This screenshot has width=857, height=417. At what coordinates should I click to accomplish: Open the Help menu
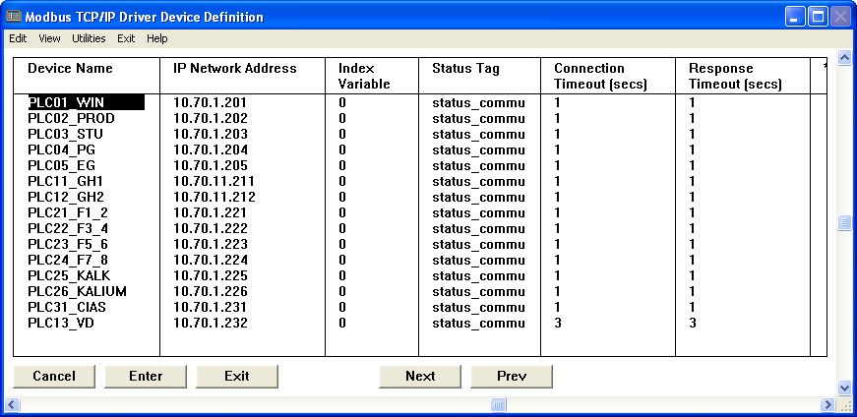(x=157, y=38)
